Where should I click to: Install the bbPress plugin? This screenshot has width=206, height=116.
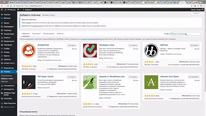click(x=194, y=45)
